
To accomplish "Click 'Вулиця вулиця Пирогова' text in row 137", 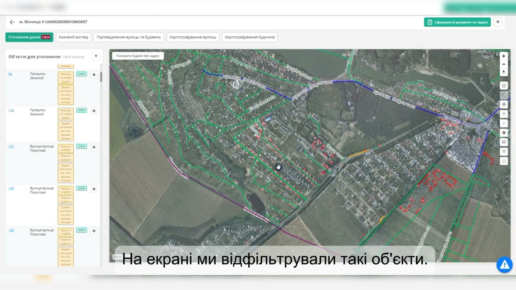I will pyautogui.click(x=42, y=148).
